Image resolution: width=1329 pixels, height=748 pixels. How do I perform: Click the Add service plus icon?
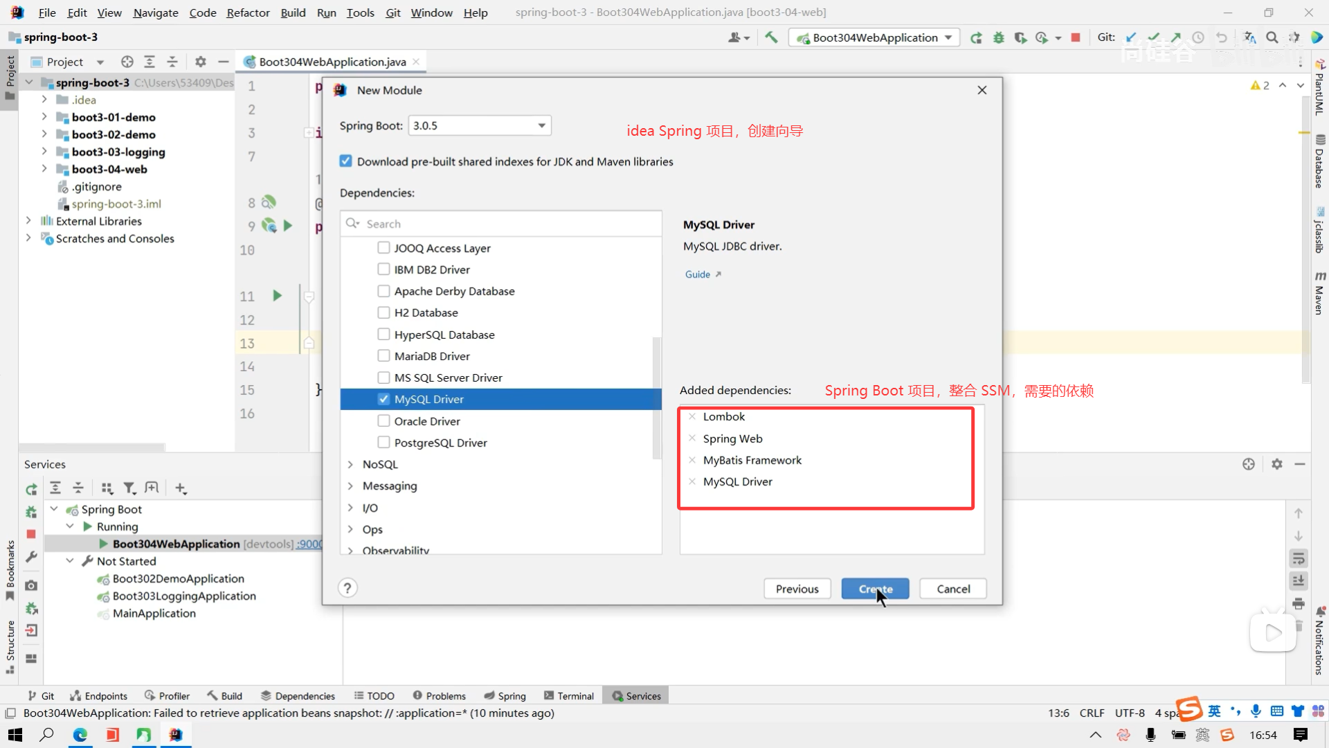181,488
